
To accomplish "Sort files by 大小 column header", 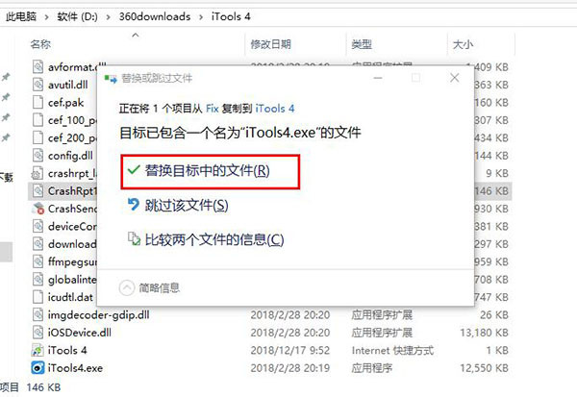I will (x=463, y=44).
